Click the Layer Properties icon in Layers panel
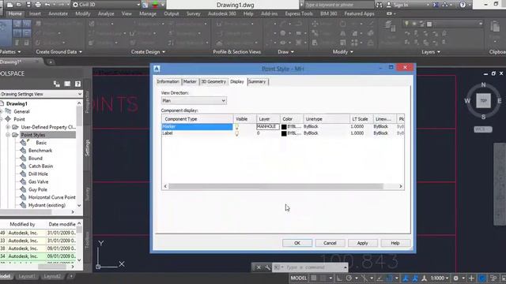 point(391,26)
